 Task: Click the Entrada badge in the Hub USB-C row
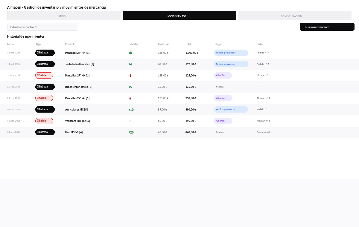45,132
